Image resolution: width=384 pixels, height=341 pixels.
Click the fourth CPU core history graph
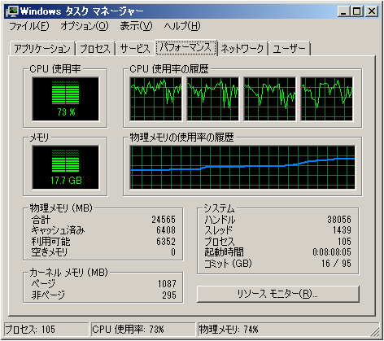[327, 98]
